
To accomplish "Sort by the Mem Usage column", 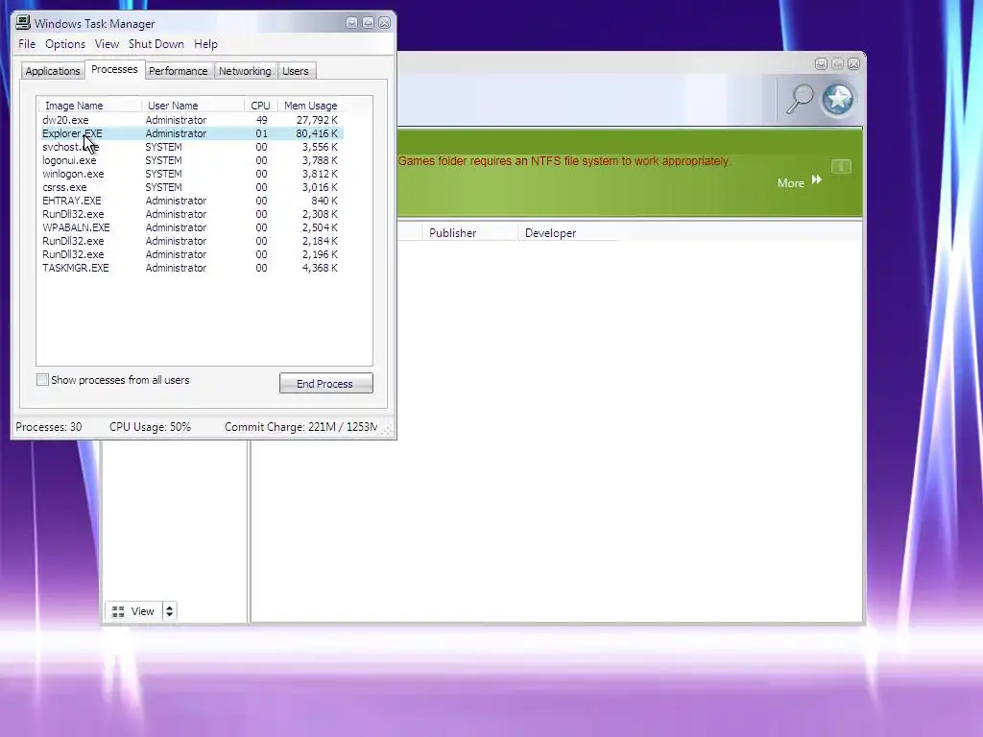I will coord(311,106).
